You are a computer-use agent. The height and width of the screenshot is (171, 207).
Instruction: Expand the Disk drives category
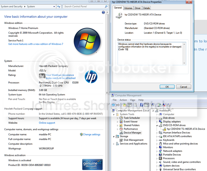point(157,118)
